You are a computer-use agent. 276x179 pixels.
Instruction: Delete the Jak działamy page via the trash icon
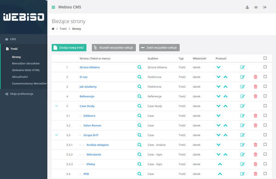(255, 87)
